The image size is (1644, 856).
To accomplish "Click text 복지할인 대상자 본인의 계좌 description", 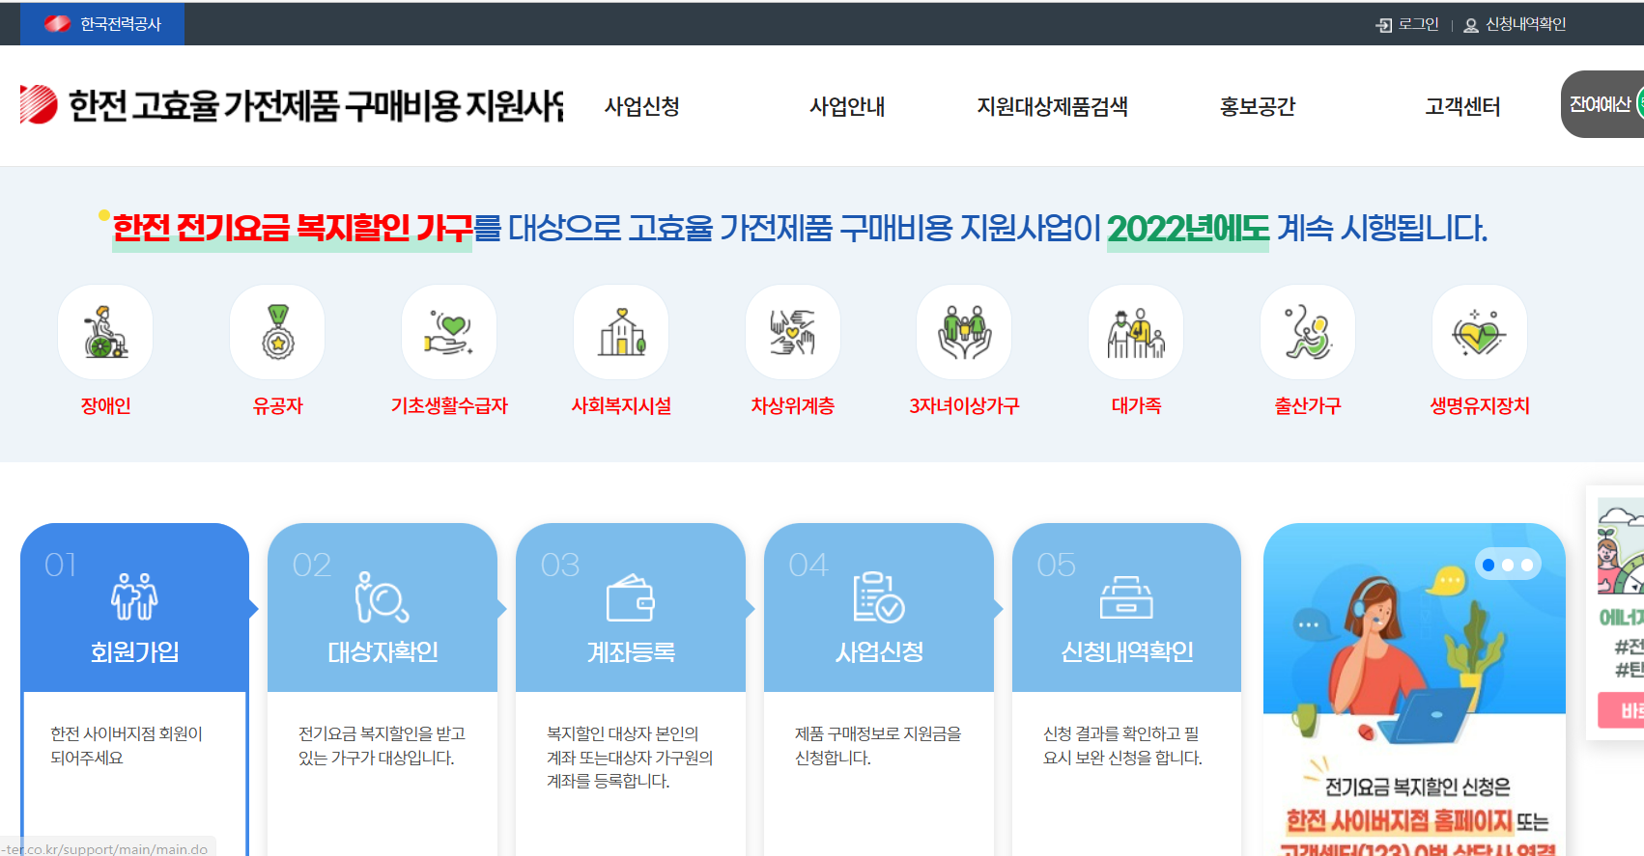I will click(630, 758).
